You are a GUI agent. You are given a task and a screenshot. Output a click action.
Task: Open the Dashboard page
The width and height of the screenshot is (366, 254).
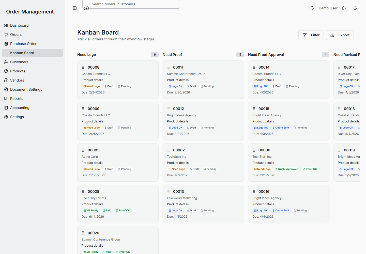pos(32,25)
